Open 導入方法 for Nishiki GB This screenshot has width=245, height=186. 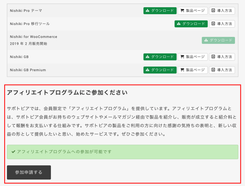click(x=222, y=57)
